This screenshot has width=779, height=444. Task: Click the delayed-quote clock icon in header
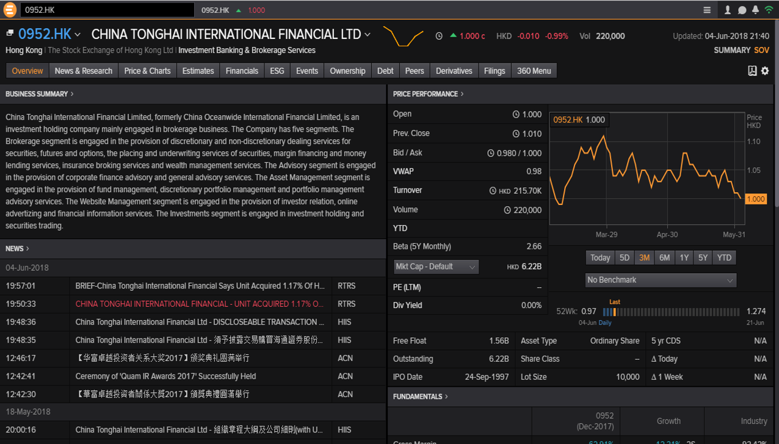click(439, 36)
